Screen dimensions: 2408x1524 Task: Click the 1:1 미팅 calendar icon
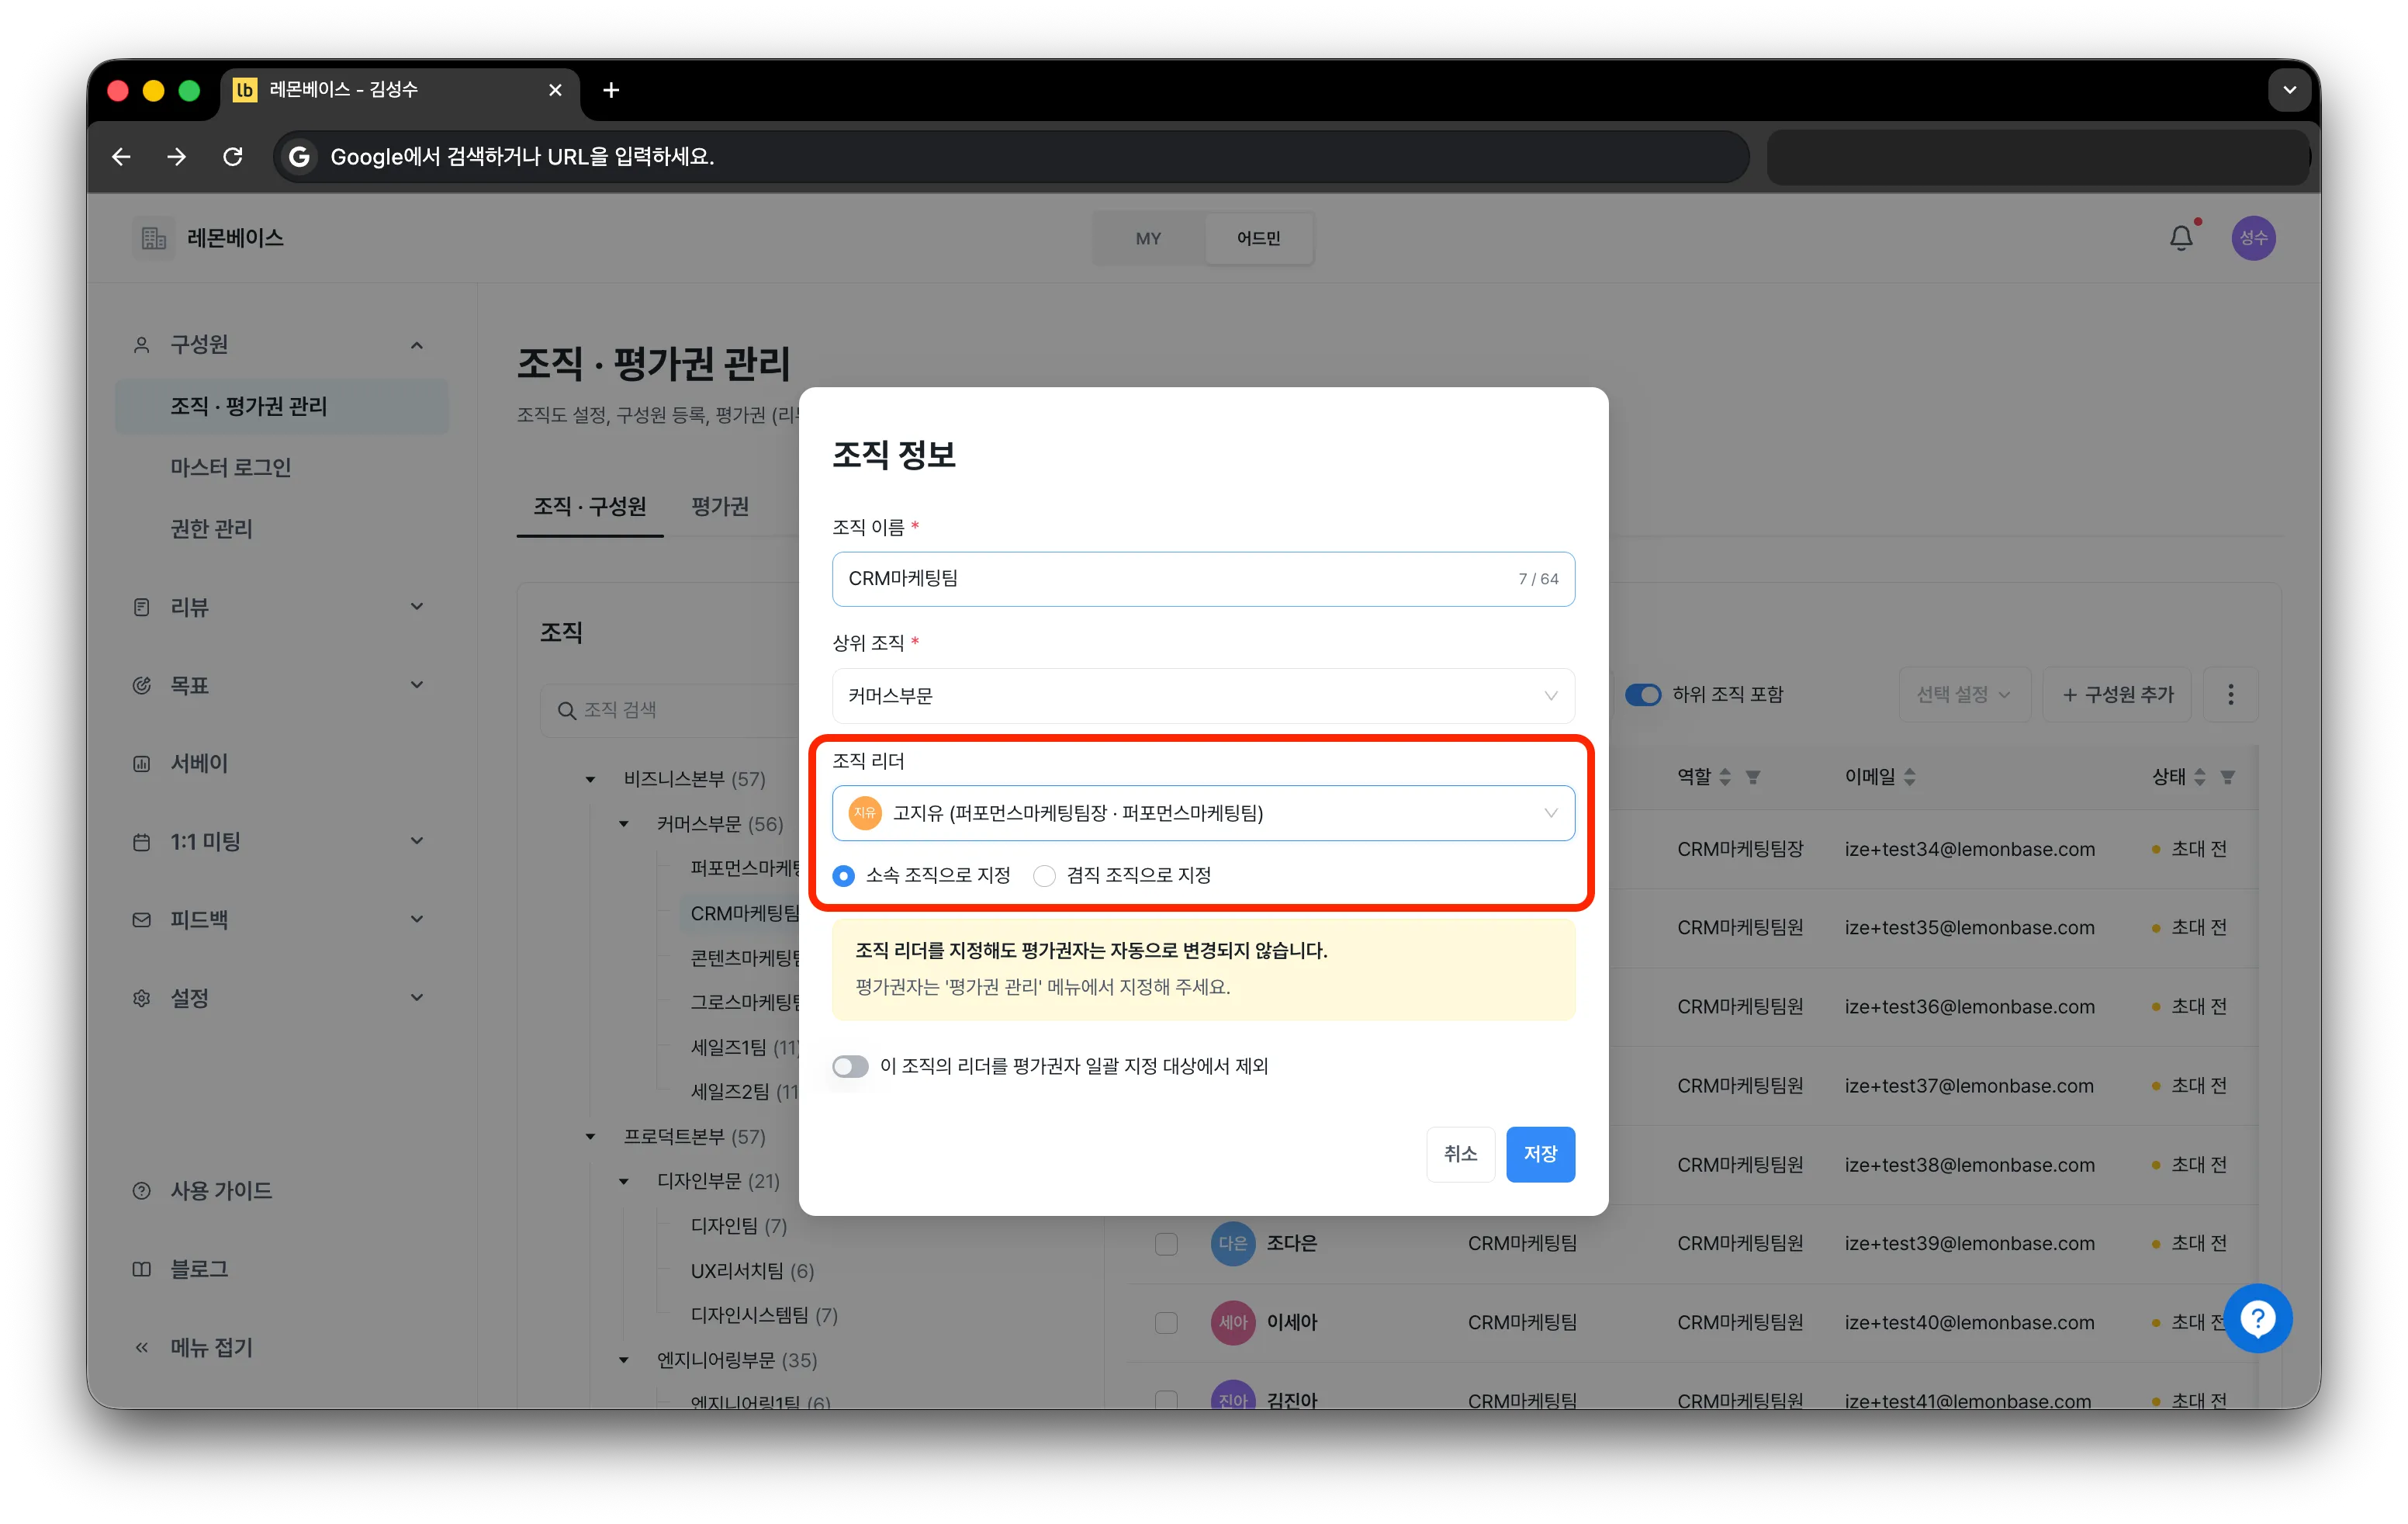point(142,842)
